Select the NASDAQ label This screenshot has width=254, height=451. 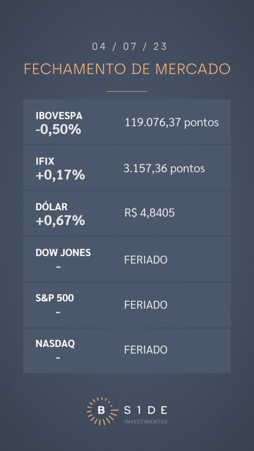(x=55, y=344)
